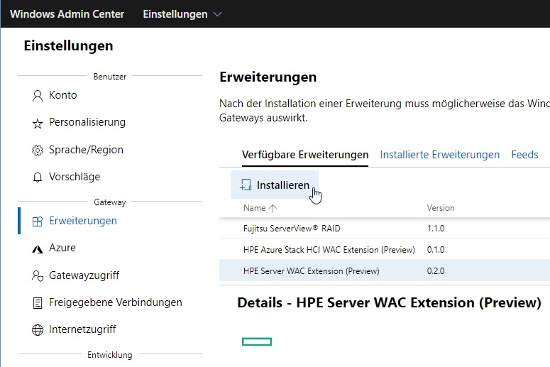Click the install icon beside Installieren

pos(246,185)
